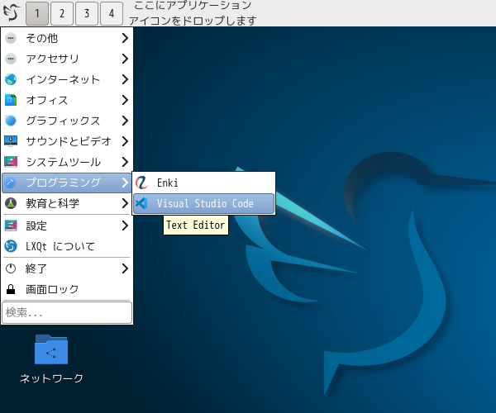The width and height of the screenshot is (496, 413).
Task: Launch Enki from the submenu
Action: tap(203, 183)
